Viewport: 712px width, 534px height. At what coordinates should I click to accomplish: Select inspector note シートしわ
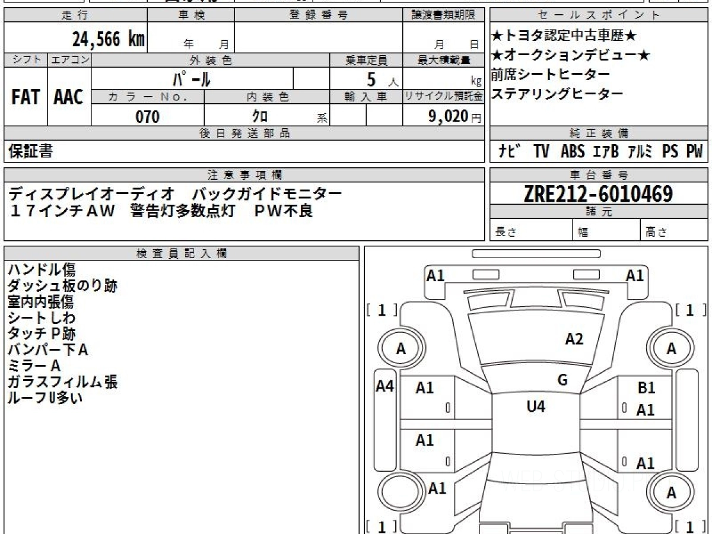click(x=42, y=318)
